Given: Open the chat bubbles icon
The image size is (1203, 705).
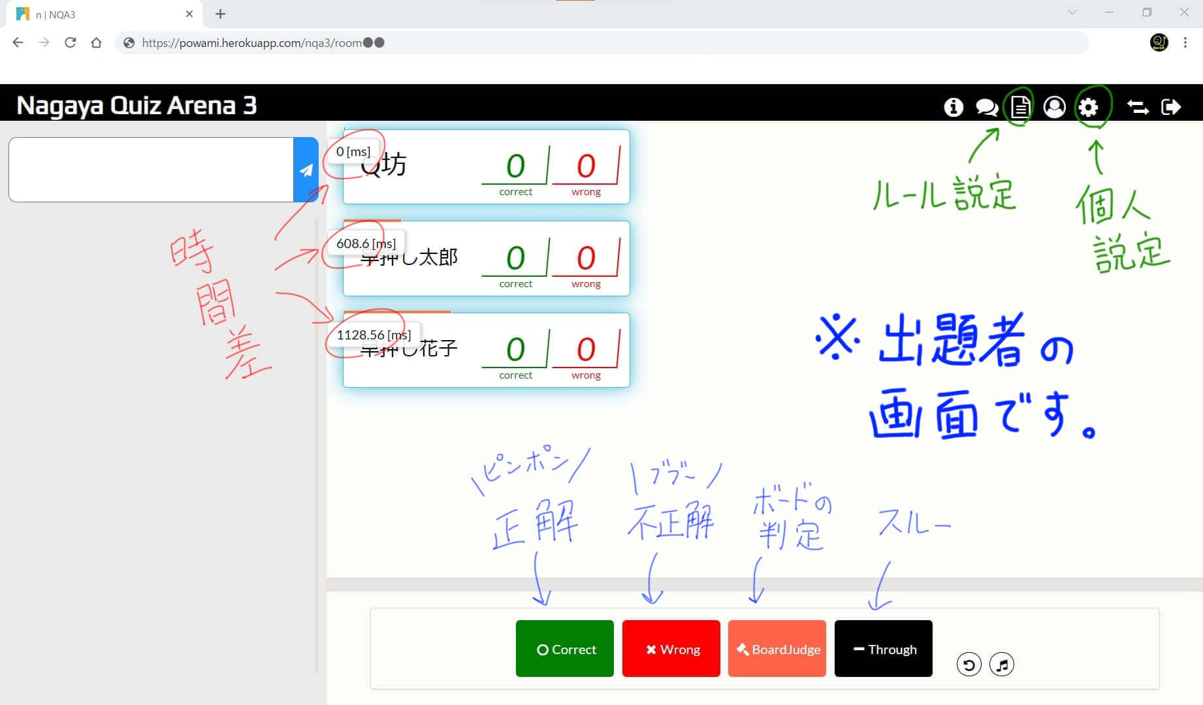Looking at the screenshot, I should pyautogui.click(x=986, y=107).
